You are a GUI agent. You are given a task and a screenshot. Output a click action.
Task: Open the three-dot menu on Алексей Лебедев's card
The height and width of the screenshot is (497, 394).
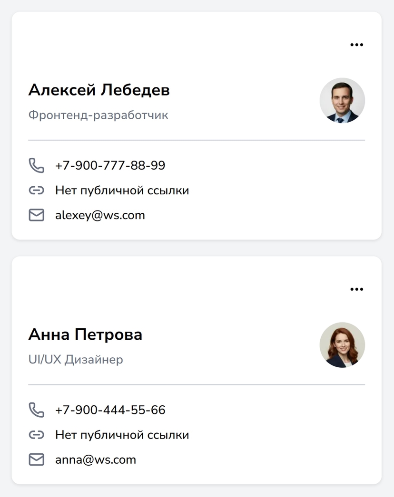356,45
